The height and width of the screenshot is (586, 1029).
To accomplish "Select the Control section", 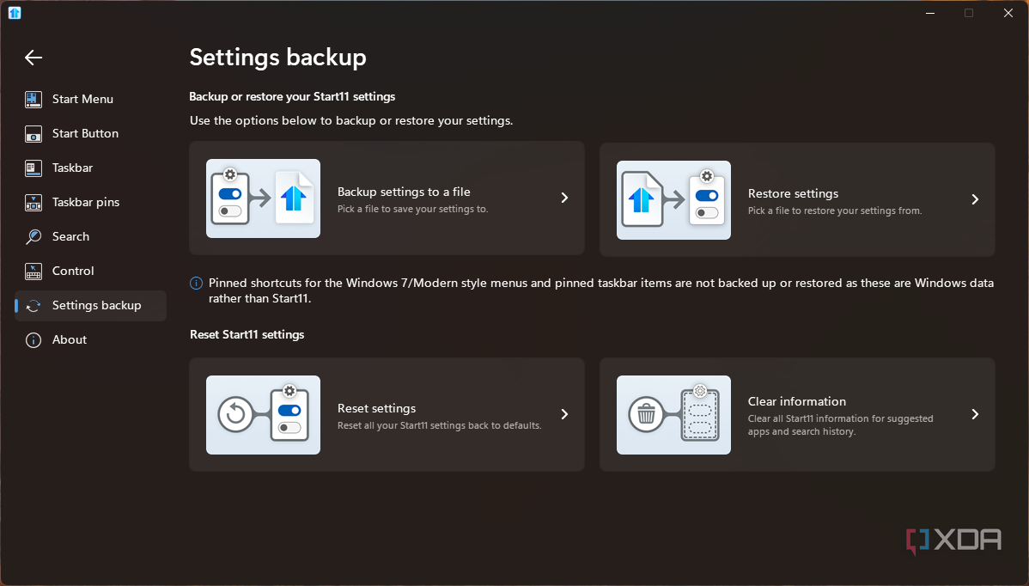I will point(90,271).
